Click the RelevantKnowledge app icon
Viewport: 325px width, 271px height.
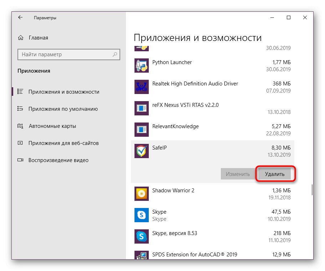[x=141, y=130]
